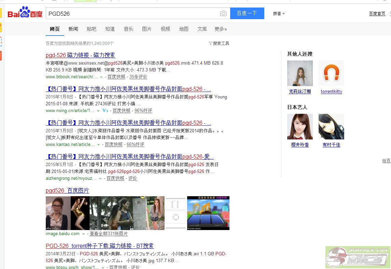Click the 其他人还搜 heading
The height and width of the screenshot is (269, 391).
300,54
